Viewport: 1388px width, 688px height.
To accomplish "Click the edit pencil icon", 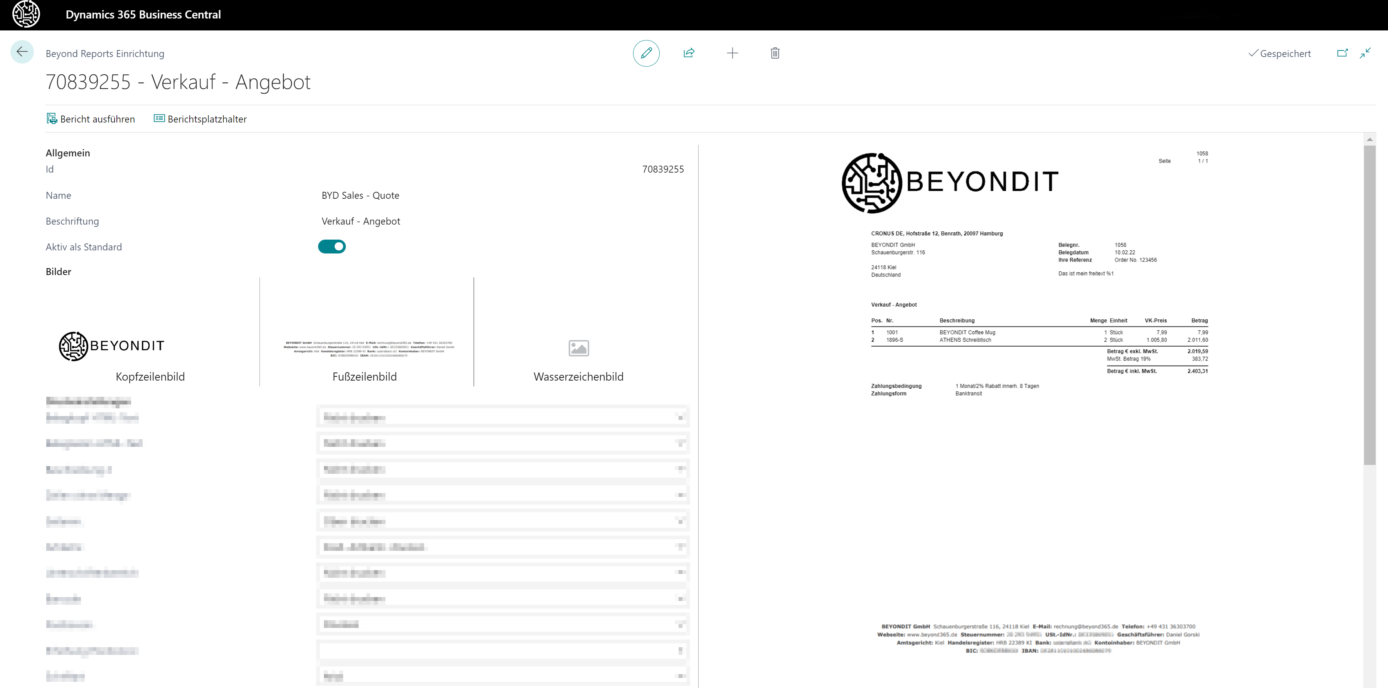I will 646,53.
